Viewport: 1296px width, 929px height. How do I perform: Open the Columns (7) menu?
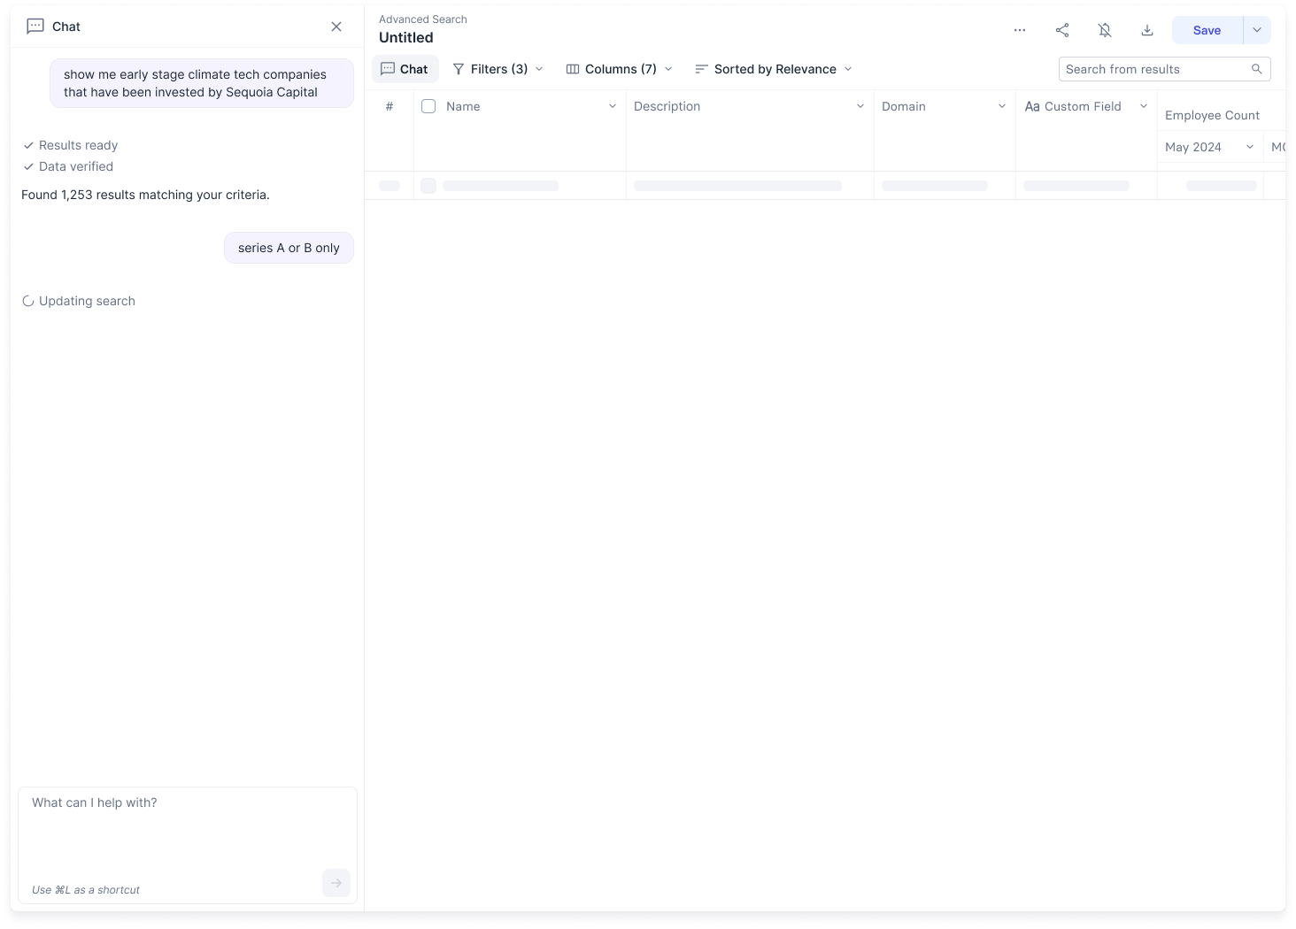click(x=620, y=69)
